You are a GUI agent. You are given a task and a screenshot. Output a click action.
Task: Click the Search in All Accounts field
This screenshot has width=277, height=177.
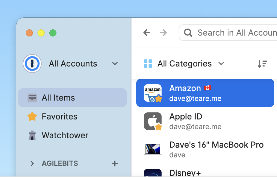228,33
